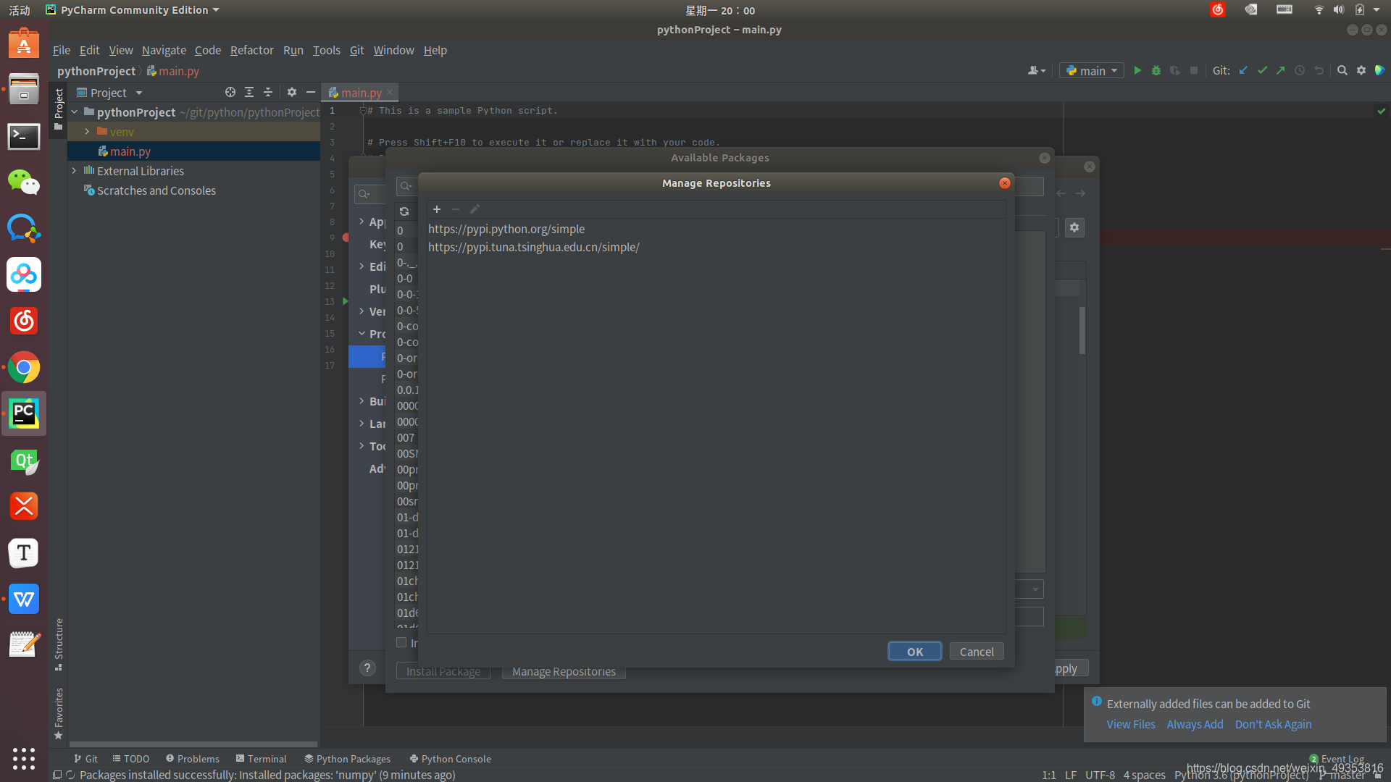Click Always Add in Git notification
This screenshot has height=782, width=1391.
pyautogui.click(x=1195, y=724)
